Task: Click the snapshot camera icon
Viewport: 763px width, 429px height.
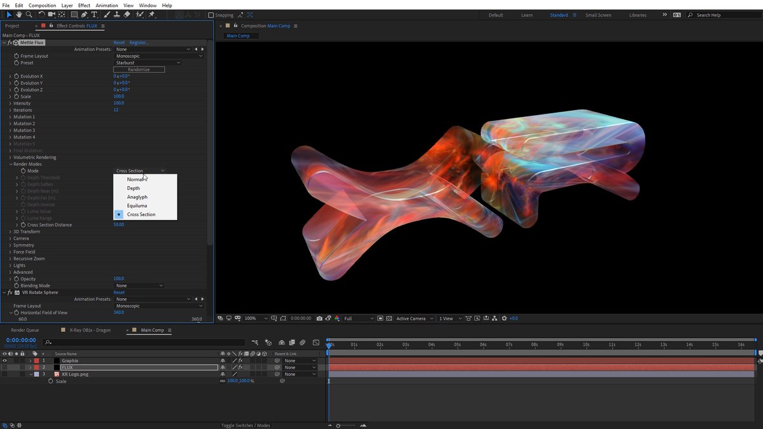Action: tap(319, 318)
